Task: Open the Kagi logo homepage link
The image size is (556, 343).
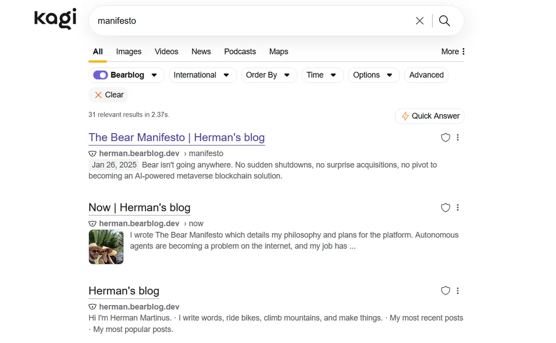Action: click(55, 20)
